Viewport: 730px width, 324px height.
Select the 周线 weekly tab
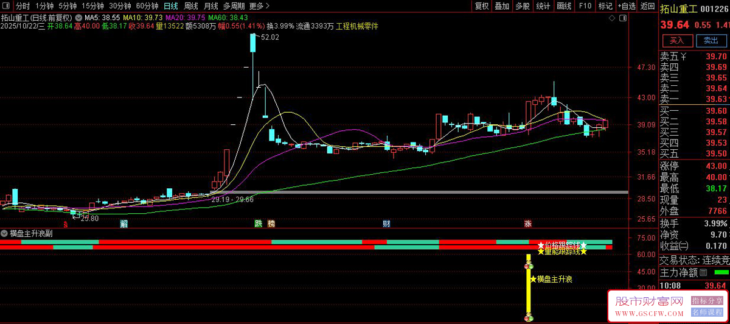click(x=191, y=6)
